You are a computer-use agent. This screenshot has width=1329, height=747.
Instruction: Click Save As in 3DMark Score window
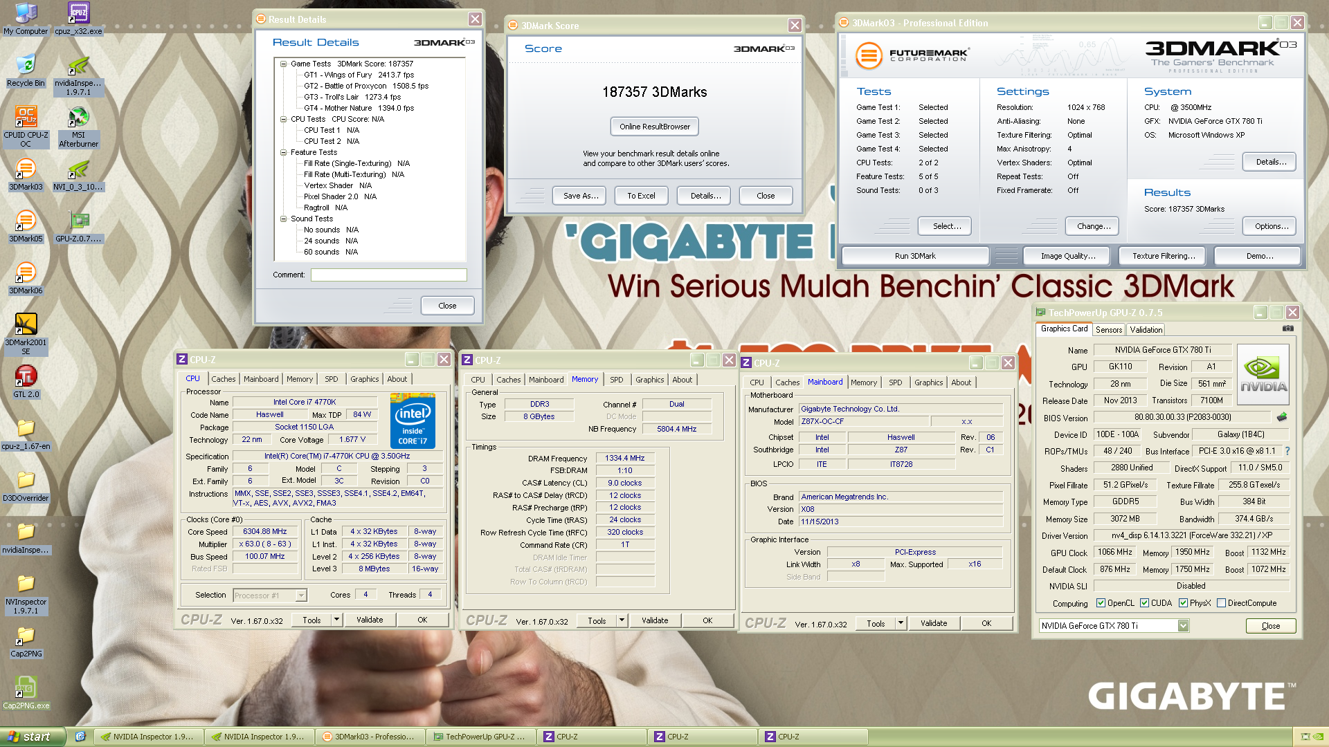pos(580,196)
